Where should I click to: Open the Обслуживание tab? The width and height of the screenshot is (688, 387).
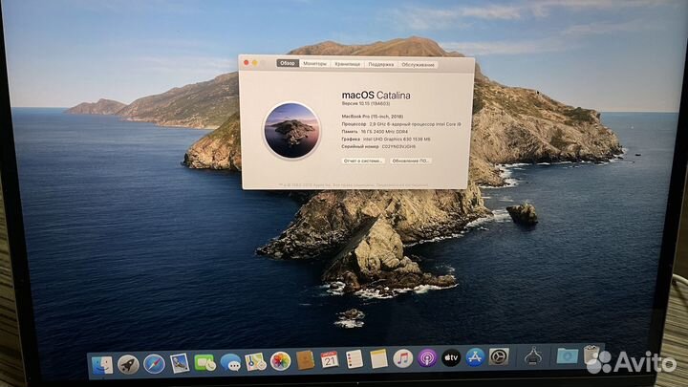pos(418,65)
